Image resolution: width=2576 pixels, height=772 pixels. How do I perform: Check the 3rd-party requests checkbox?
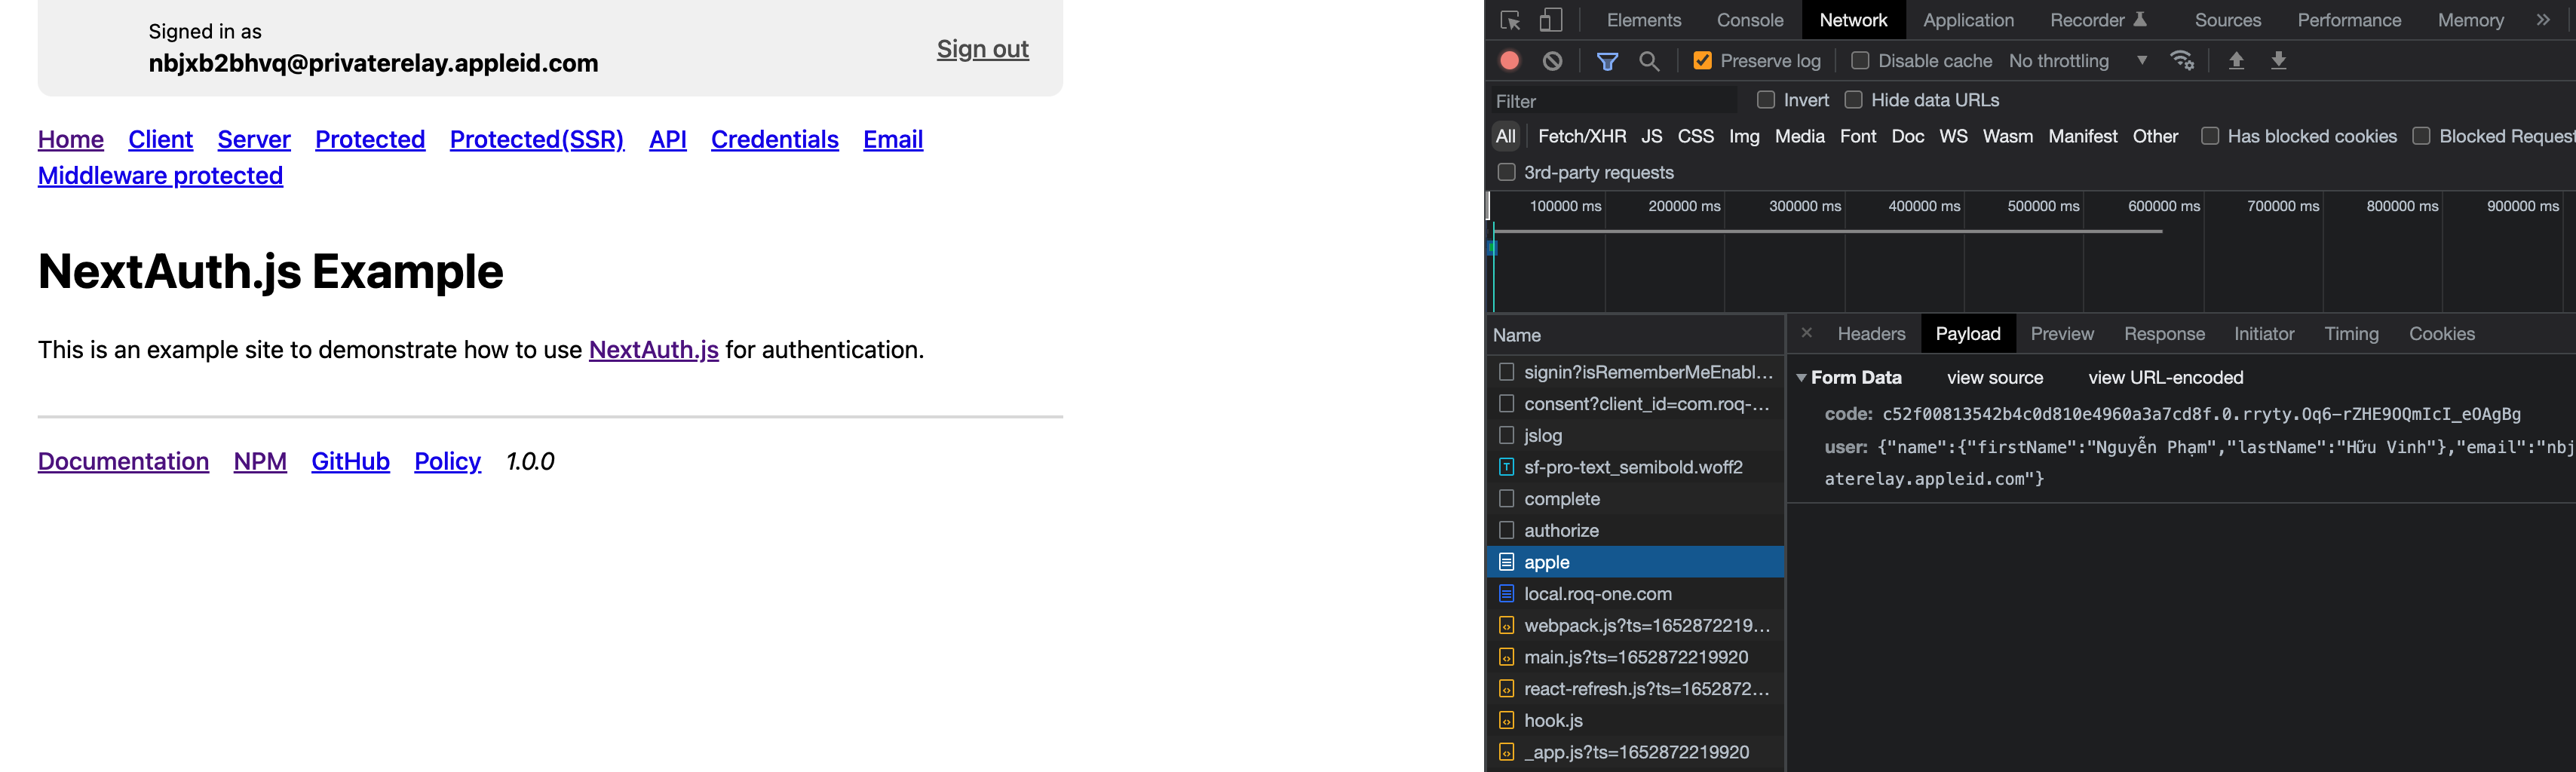(1506, 172)
